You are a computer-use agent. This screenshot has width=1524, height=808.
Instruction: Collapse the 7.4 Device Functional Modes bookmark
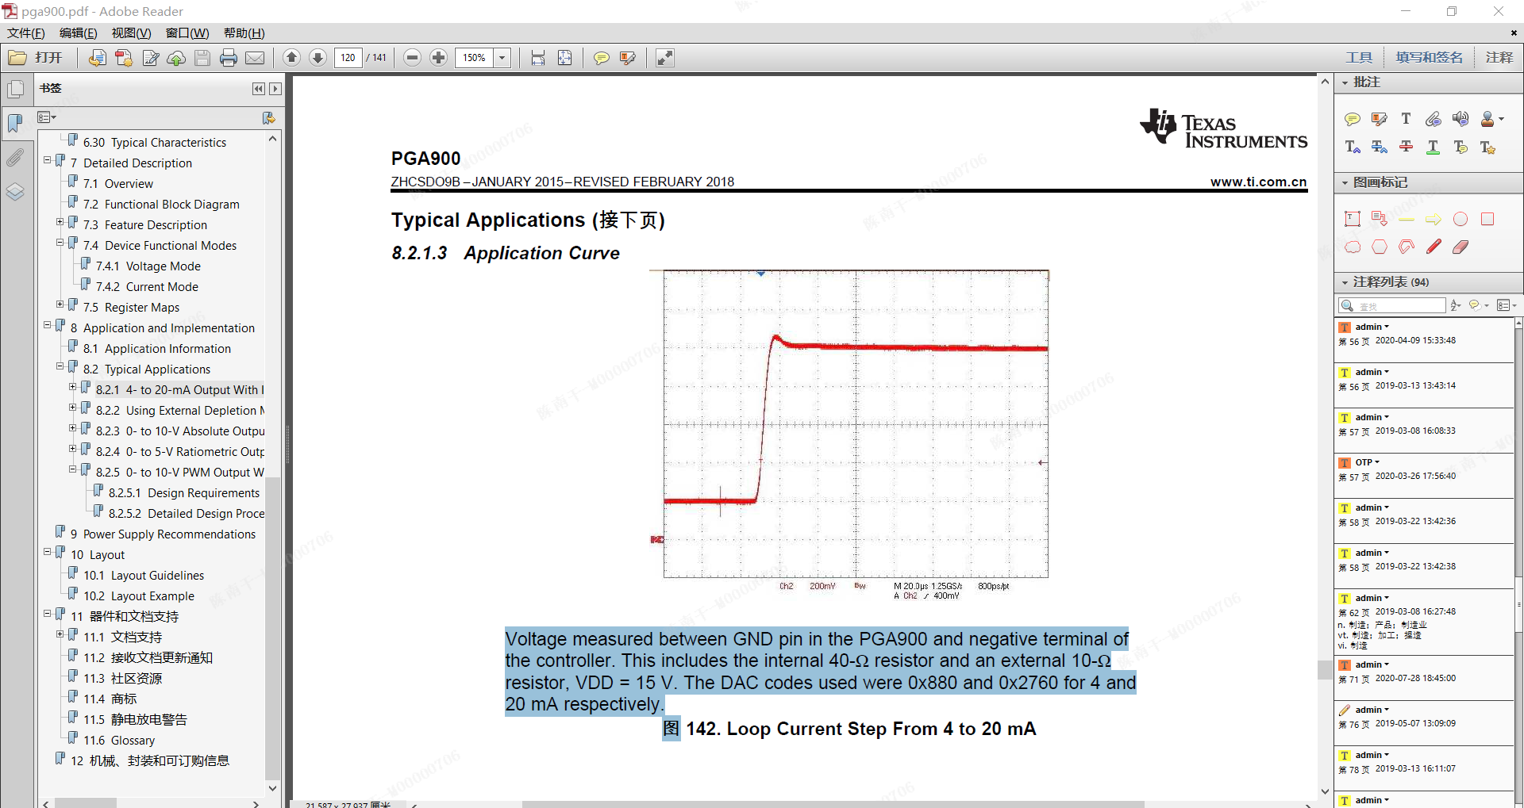pyautogui.click(x=60, y=243)
